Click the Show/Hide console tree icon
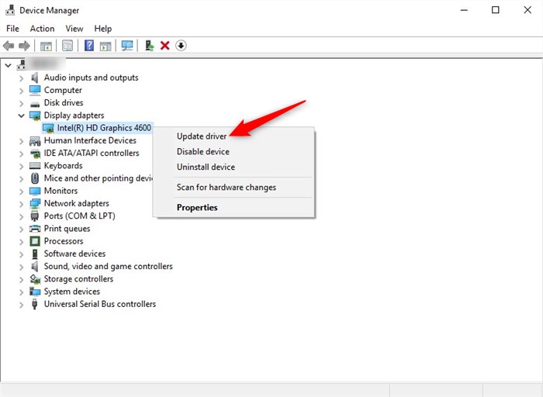543x397 pixels. click(46, 46)
